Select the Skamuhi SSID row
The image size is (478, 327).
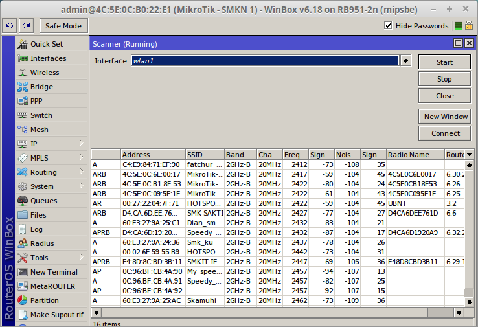[x=277, y=300]
